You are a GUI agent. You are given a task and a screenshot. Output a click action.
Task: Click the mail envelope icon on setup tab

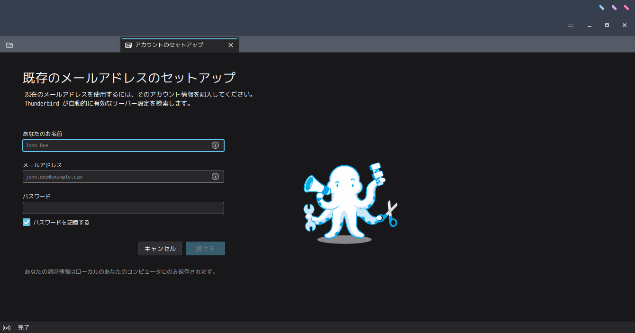[128, 45]
